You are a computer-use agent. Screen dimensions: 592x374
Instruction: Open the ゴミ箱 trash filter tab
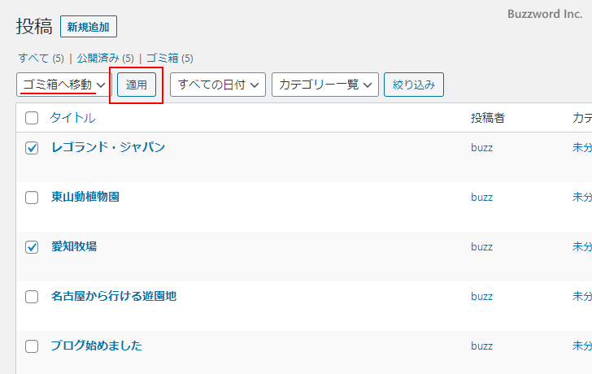point(162,59)
